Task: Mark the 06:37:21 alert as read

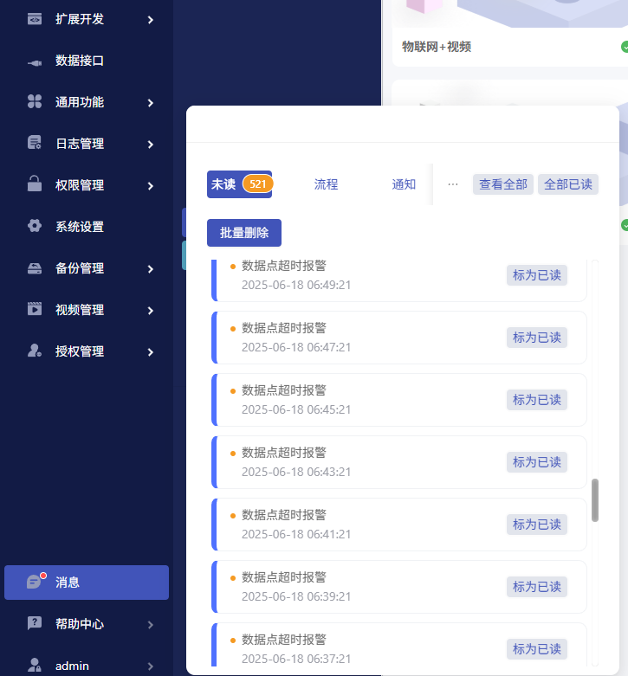Action: 536,649
